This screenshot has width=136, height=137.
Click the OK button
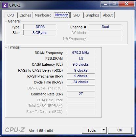pos(120,130)
